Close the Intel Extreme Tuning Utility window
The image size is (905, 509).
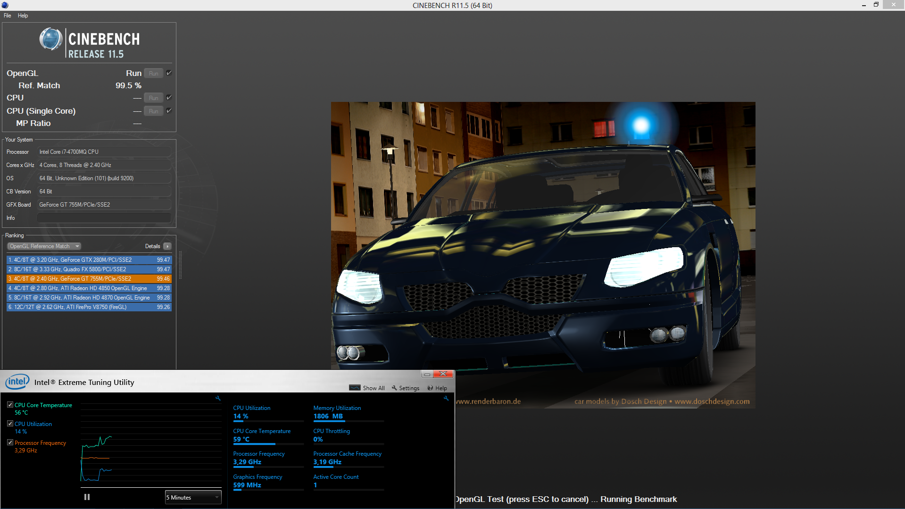443,374
